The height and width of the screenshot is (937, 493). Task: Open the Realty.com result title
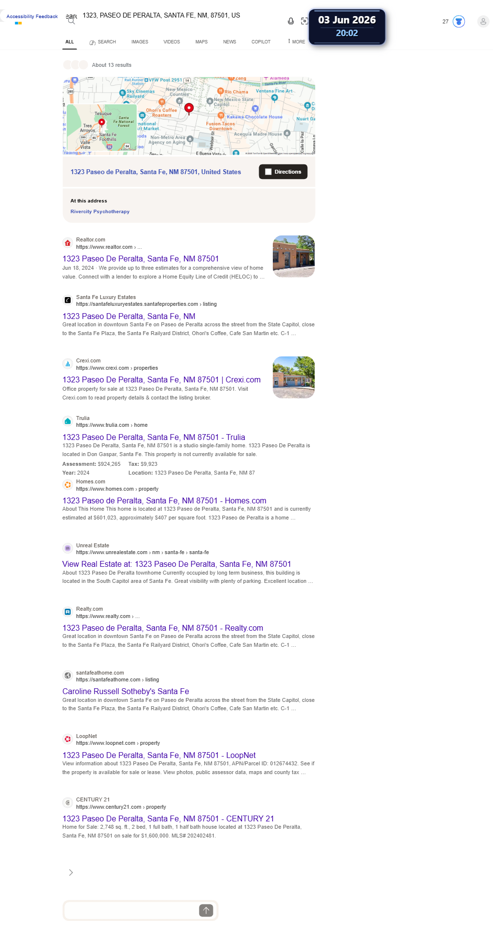[163, 628]
